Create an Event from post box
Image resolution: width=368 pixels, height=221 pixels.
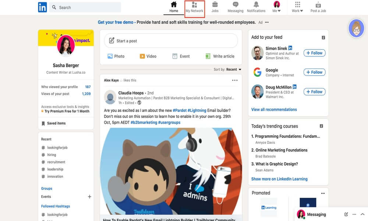pos(181,56)
